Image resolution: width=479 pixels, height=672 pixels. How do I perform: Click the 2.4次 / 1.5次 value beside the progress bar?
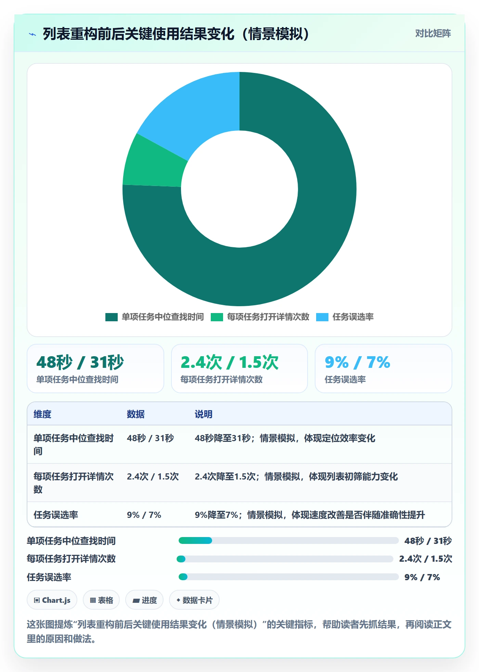[426, 559]
